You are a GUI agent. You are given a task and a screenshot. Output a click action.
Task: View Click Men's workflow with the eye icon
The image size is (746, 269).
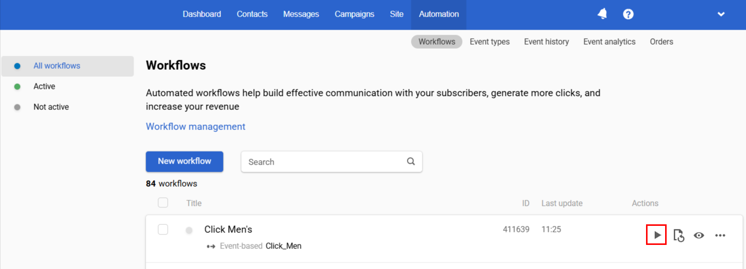point(699,235)
